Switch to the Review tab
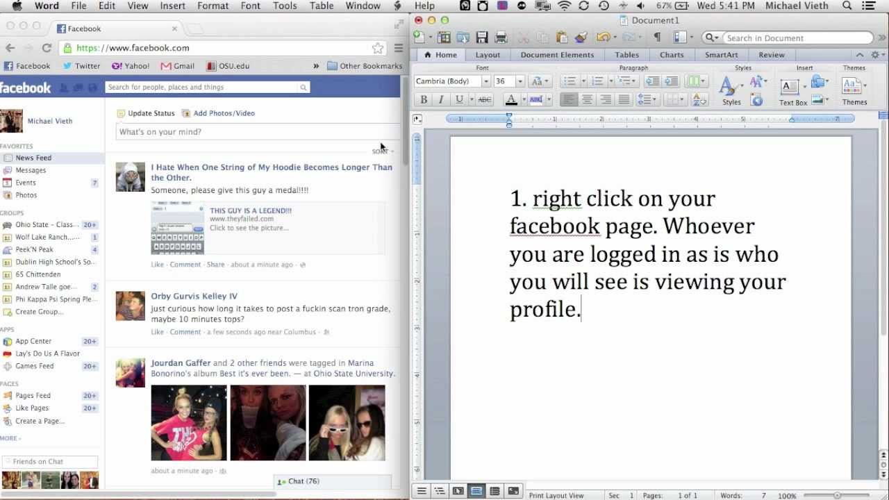This screenshot has width=889, height=500. coord(771,55)
